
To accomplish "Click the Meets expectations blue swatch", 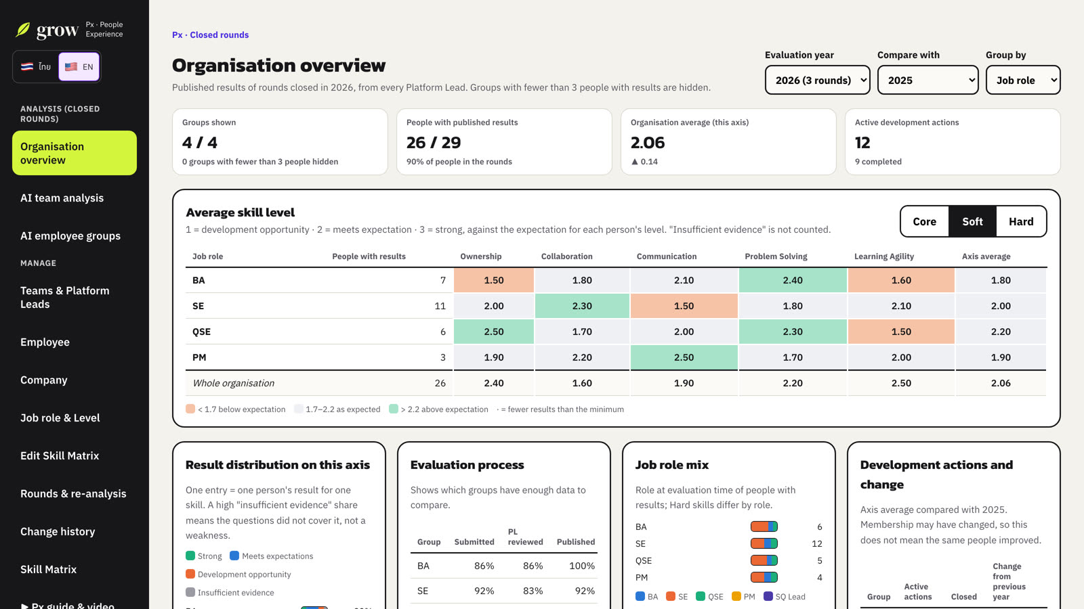I will [234, 556].
